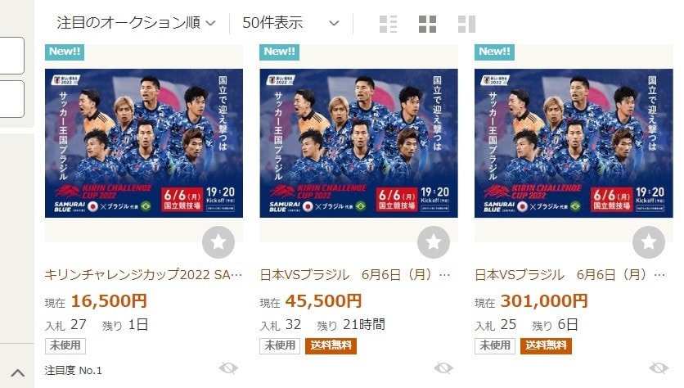Hide the 45,500円 listing with eye icon
This screenshot has height=388, width=684.
point(443,368)
